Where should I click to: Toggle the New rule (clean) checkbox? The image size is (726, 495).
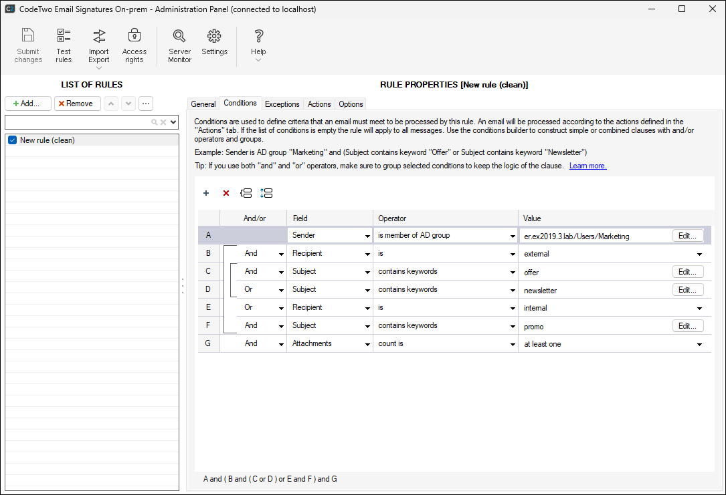click(13, 140)
